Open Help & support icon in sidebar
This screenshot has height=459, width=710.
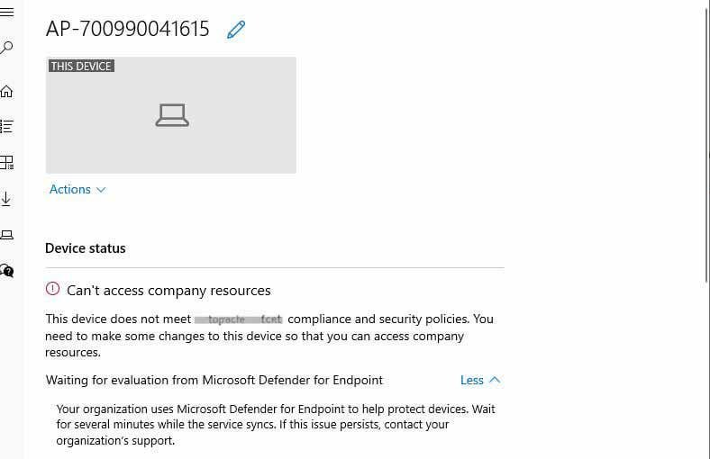(6, 270)
